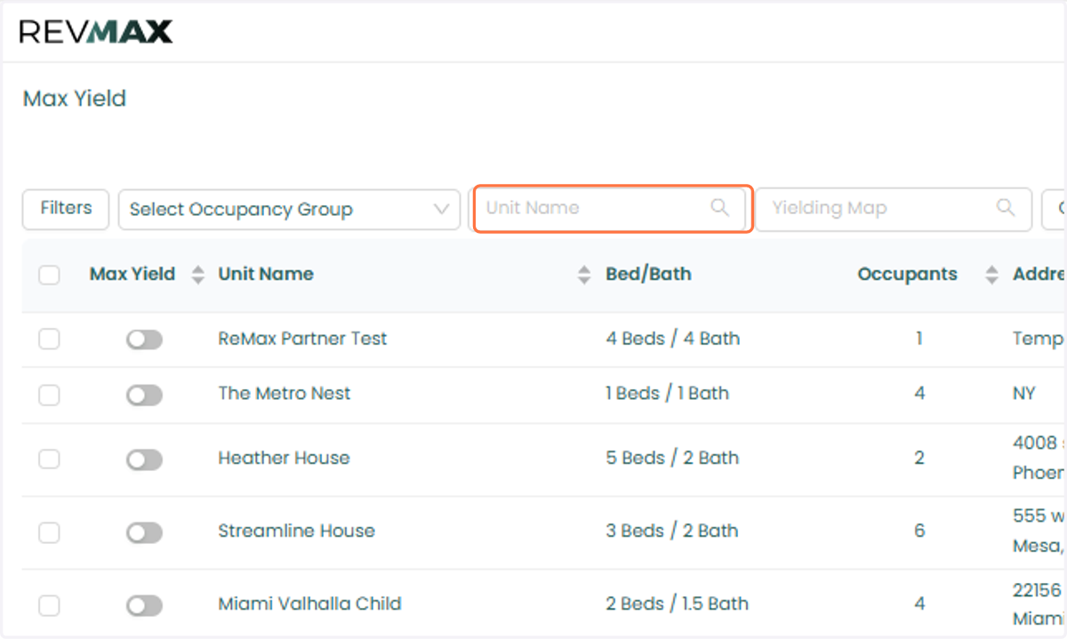Click 1 Beds / 1 Bath cell
The width and height of the screenshot is (1067, 639).
click(667, 393)
